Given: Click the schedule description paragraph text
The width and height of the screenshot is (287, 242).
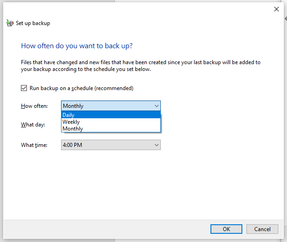Looking at the screenshot, I should [x=140, y=66].
